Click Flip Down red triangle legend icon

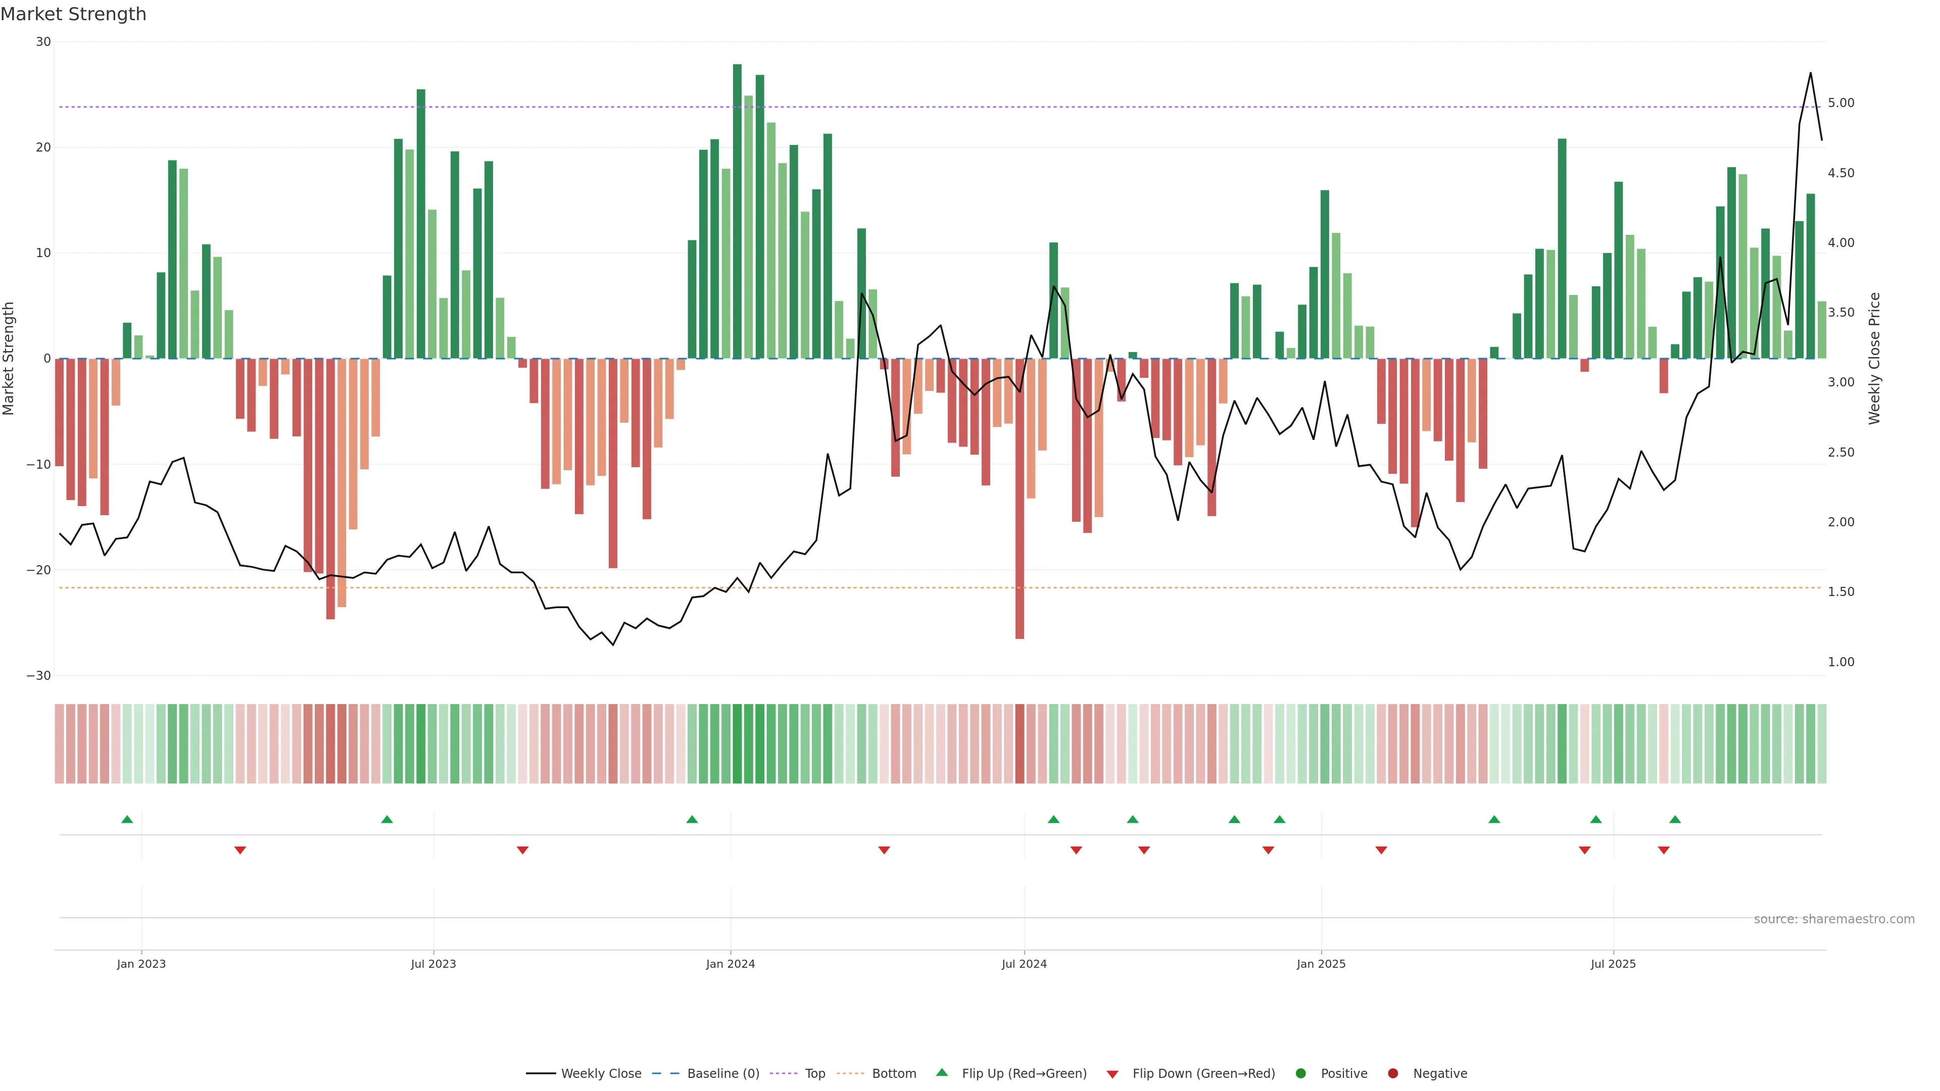[x=1112, y=1074]
